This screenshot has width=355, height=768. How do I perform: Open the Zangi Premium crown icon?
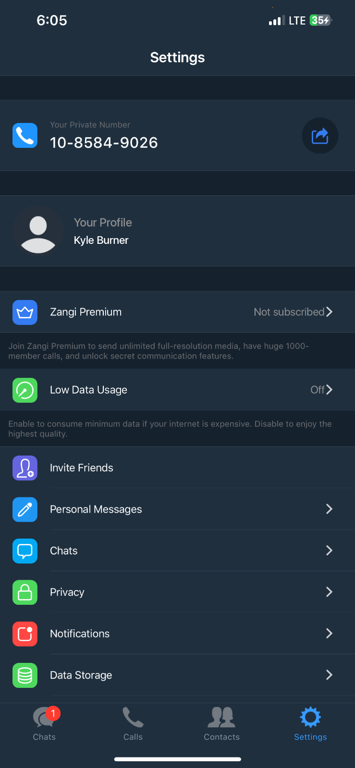25,312
